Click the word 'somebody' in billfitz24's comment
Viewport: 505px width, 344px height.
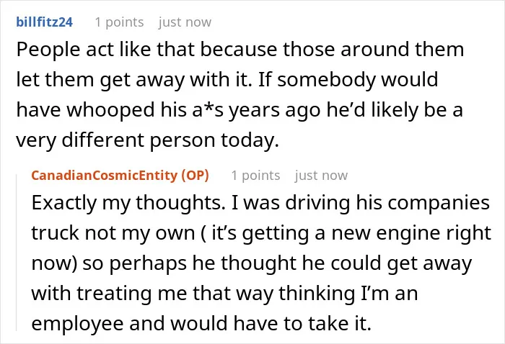(326, 79)
